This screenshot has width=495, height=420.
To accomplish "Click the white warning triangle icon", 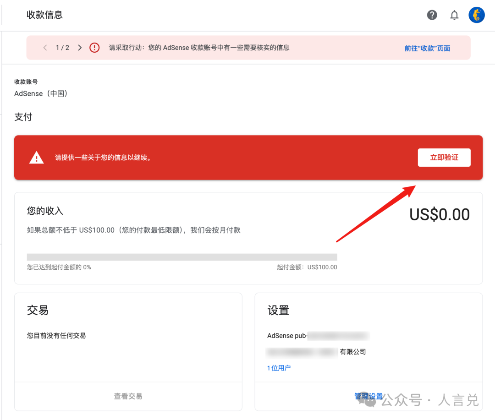I will point(36,158).
